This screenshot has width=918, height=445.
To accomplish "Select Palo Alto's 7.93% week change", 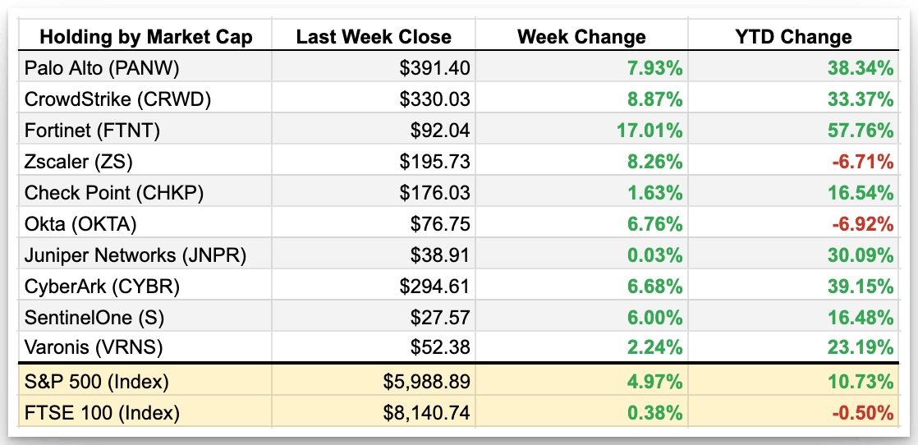I will 652,67.
